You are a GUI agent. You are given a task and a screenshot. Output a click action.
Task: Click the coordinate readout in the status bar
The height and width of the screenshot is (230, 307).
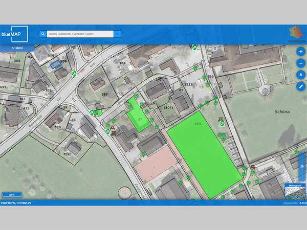16,203
